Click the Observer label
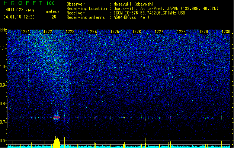This screenshot has height=148, width=234. pos(76,4)
